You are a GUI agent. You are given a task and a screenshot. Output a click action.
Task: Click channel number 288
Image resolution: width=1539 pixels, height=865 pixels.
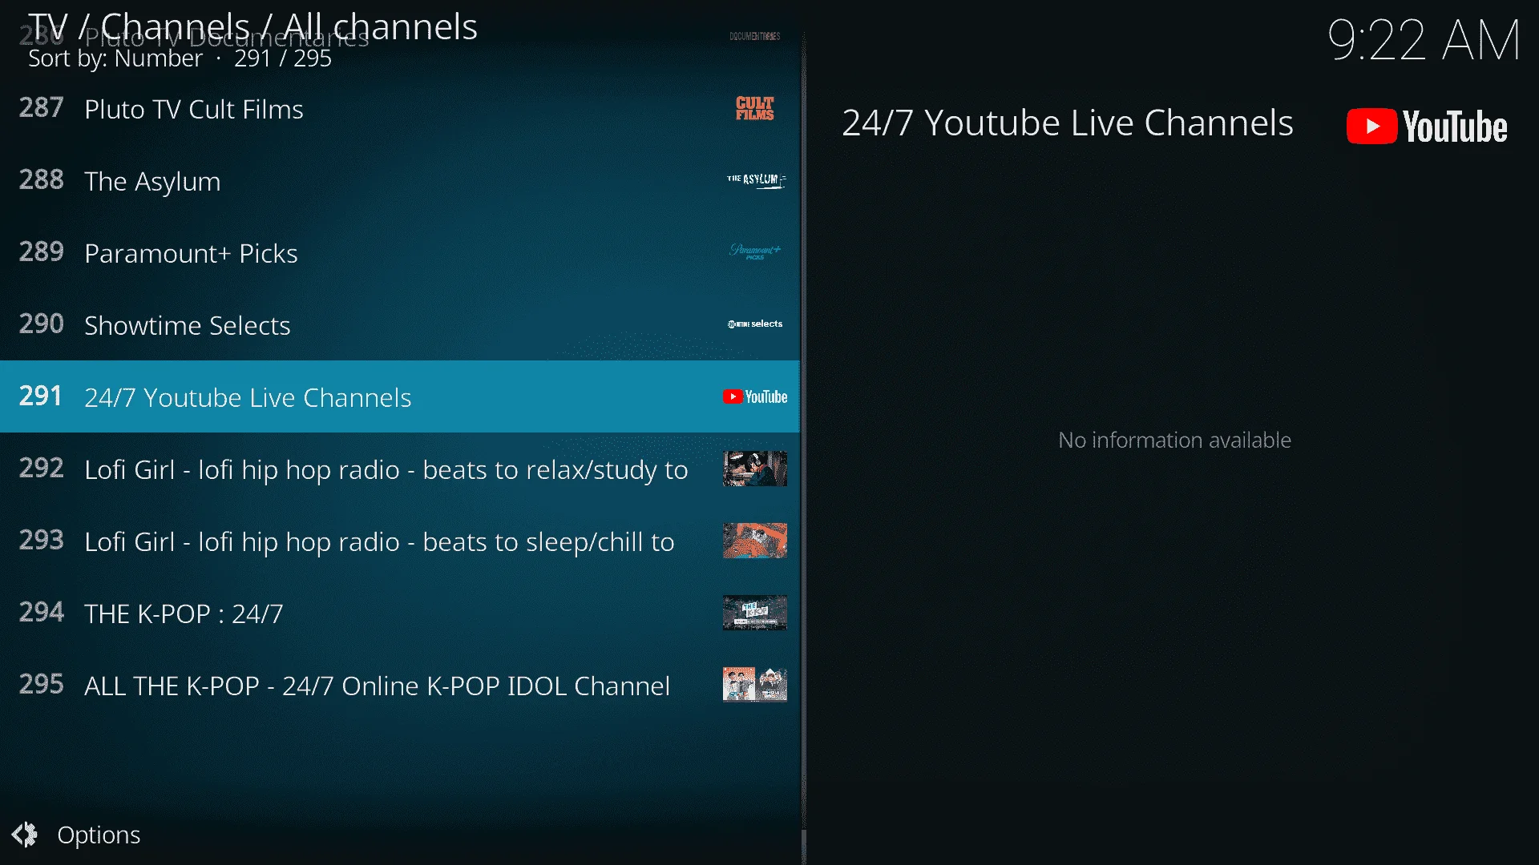click(41, 179)
